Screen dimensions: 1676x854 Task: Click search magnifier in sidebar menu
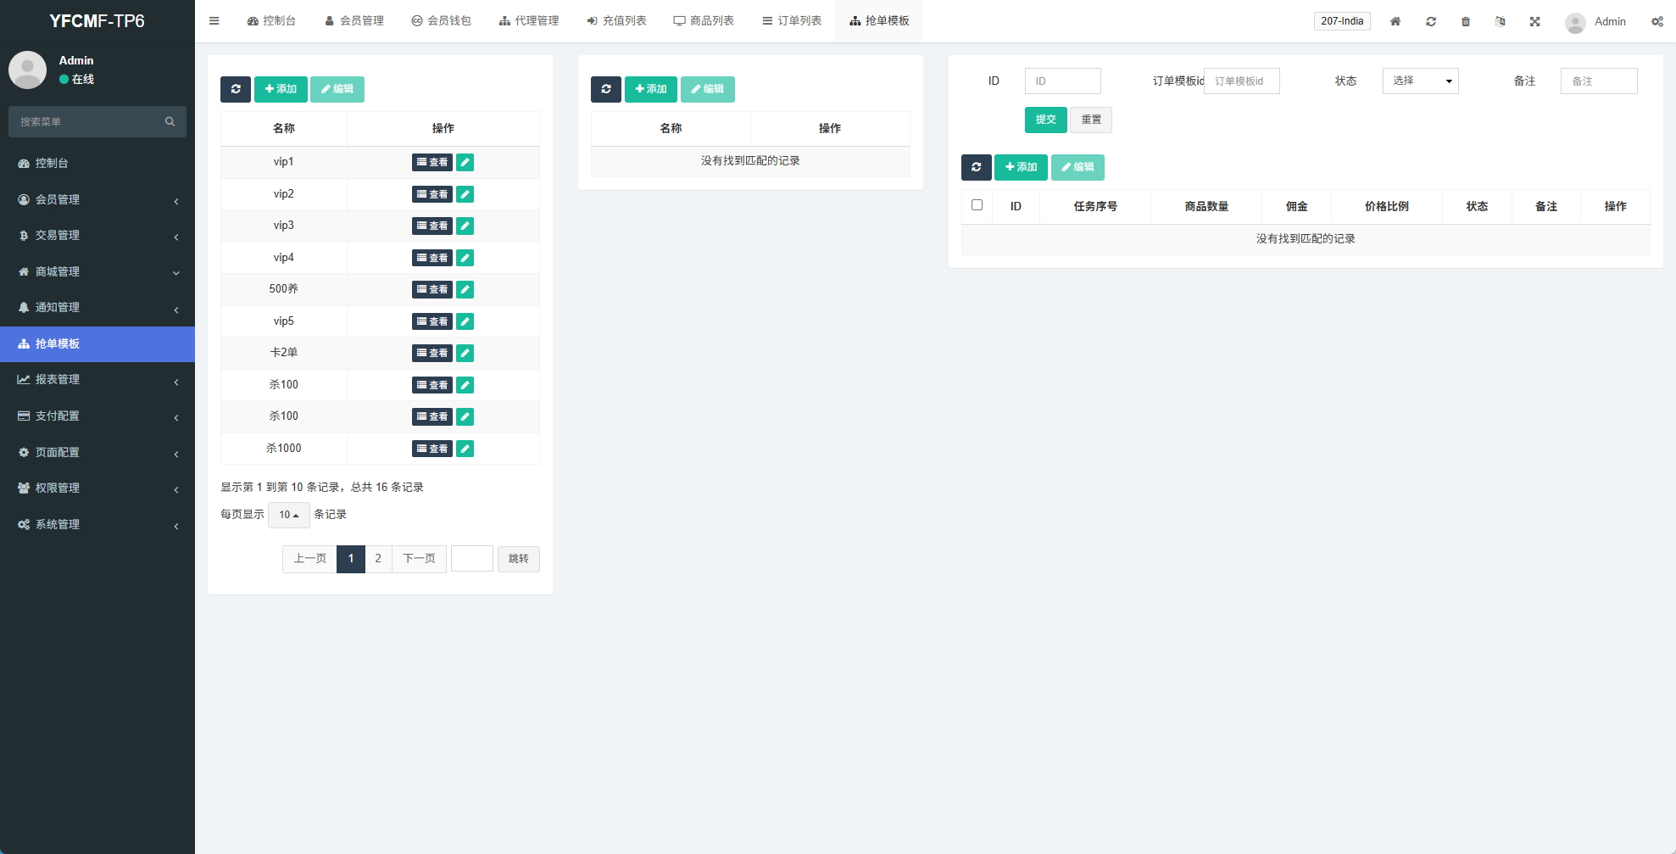[x=170, y=122]
